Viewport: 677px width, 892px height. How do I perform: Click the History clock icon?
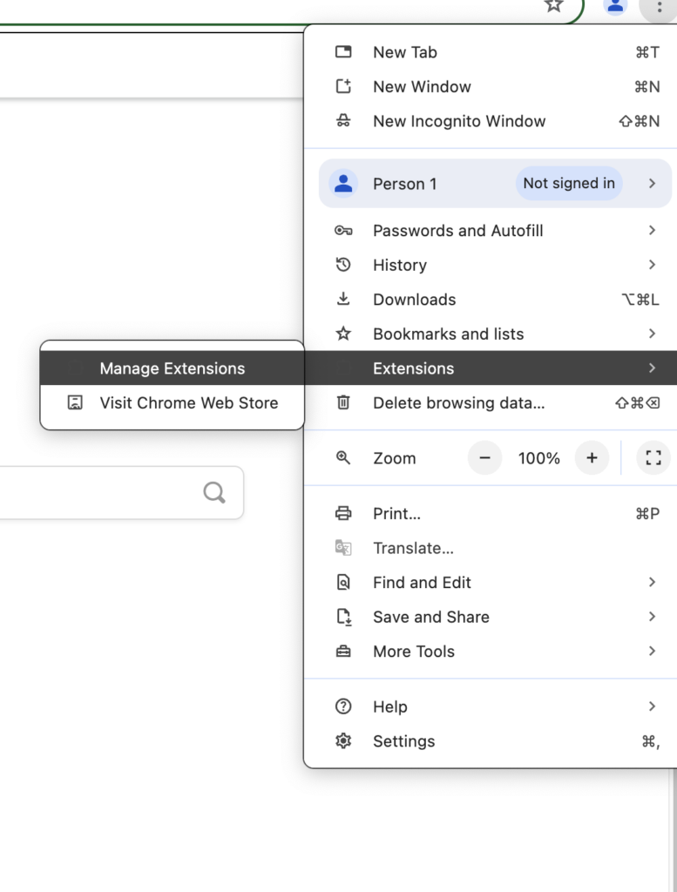click(343, 265)
